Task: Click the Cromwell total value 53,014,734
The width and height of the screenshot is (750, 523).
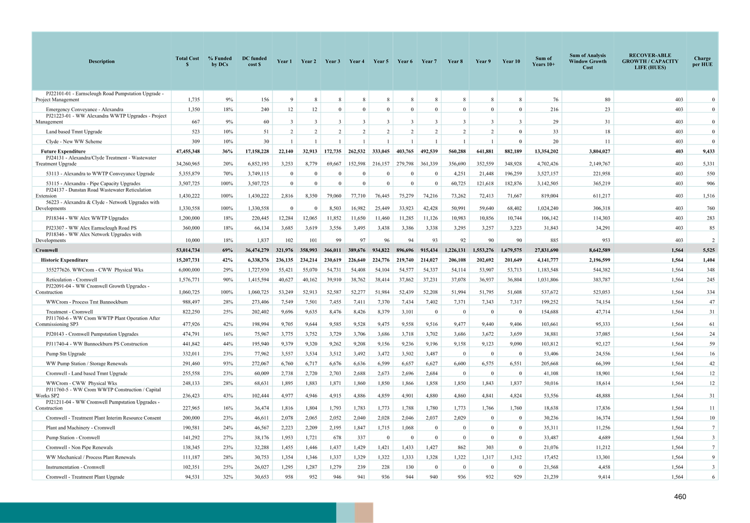Action: click(187, 250)
